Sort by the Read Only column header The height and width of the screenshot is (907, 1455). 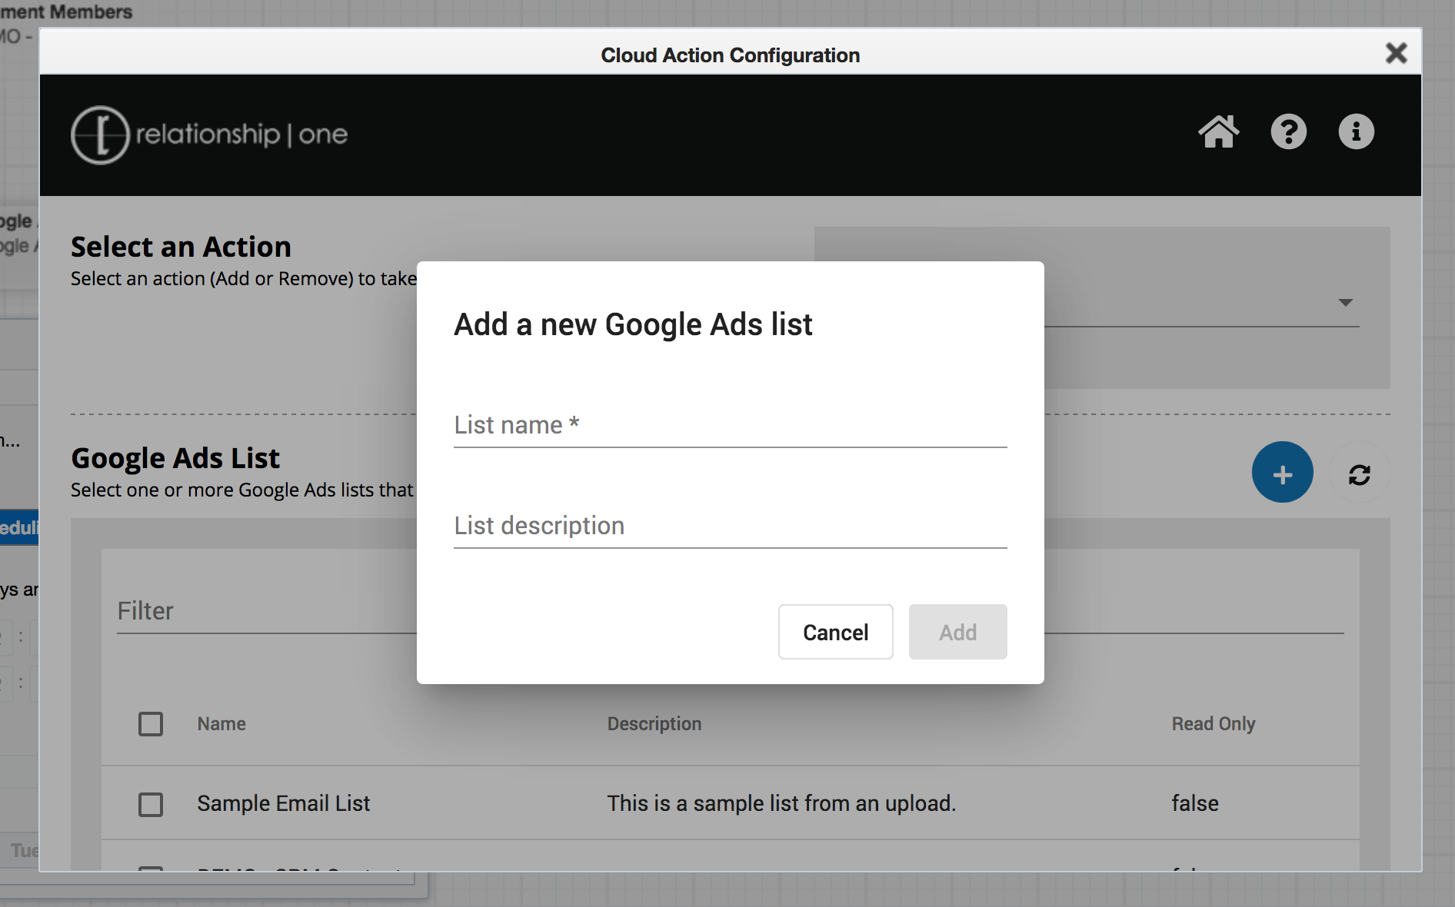click(x=1214, y=724)
